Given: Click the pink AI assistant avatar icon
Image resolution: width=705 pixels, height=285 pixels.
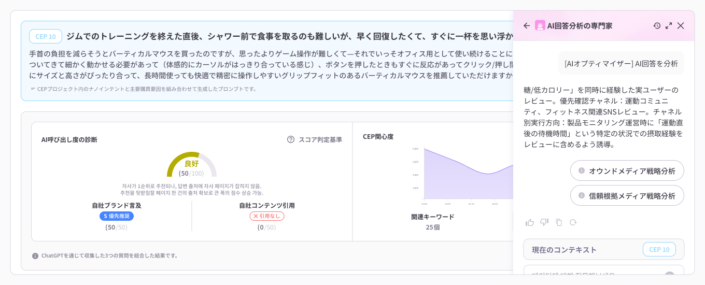Looking at the screenshot, I should (540, 25).
